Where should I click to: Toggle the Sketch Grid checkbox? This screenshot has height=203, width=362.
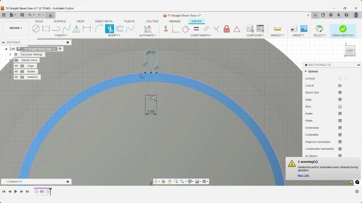[x=340, y=93]
